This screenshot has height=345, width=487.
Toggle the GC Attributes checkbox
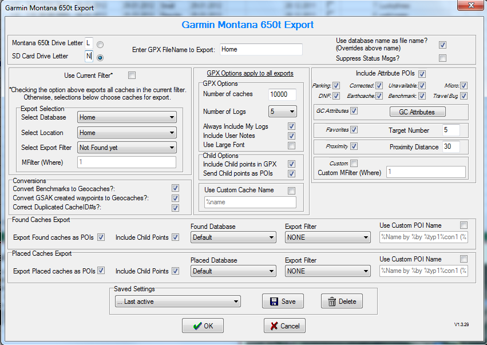point(354,111)
